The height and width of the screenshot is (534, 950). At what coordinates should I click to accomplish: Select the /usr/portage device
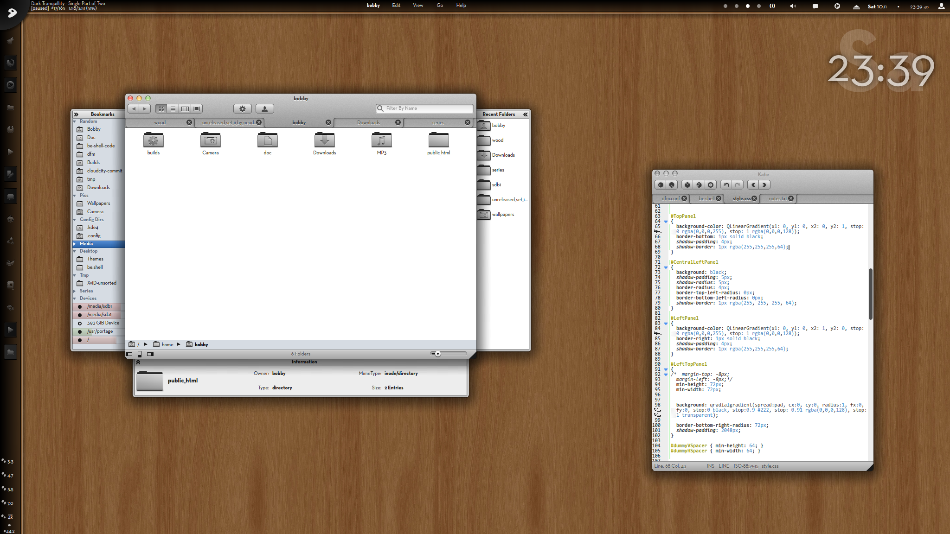click(99, 331)
